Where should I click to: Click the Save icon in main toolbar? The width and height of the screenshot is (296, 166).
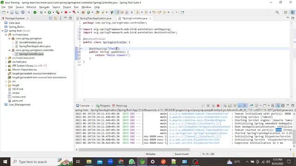[x=12, y=12]
